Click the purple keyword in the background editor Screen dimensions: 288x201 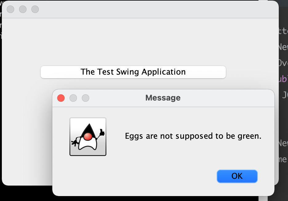tap(283, 79)
